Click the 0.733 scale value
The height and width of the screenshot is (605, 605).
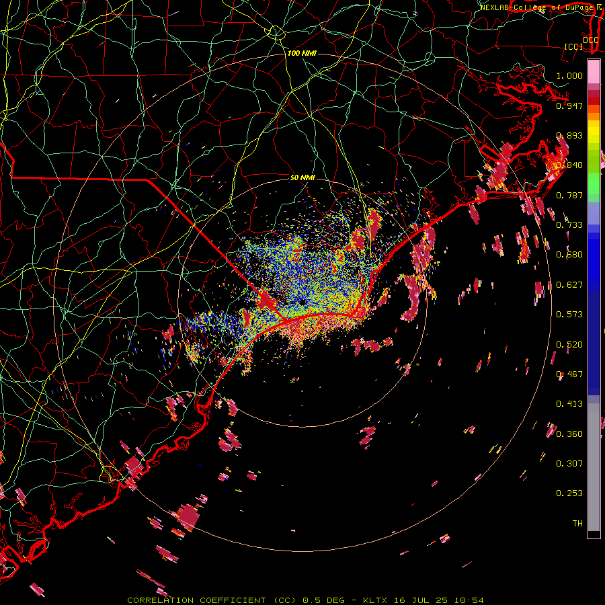pyautogui.click(x=569, y=225)
